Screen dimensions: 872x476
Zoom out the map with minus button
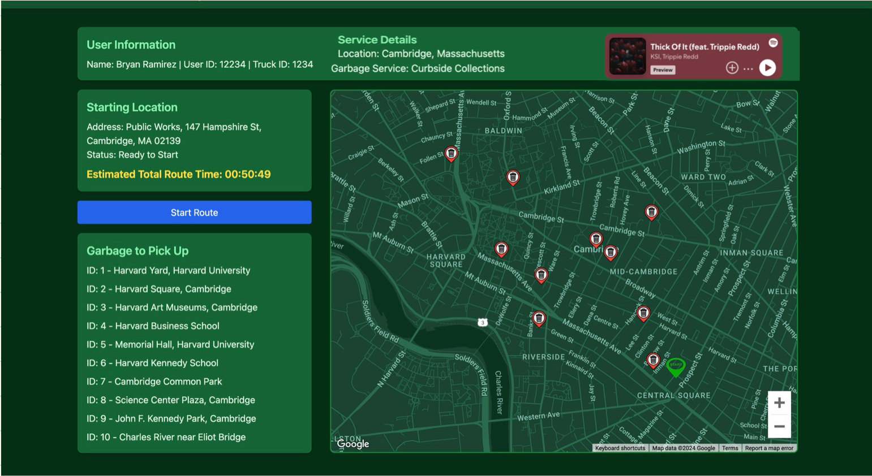(779, 426)
